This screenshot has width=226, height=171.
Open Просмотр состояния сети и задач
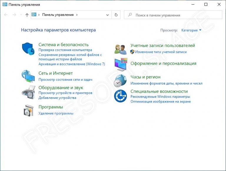(x=65, y=80)
